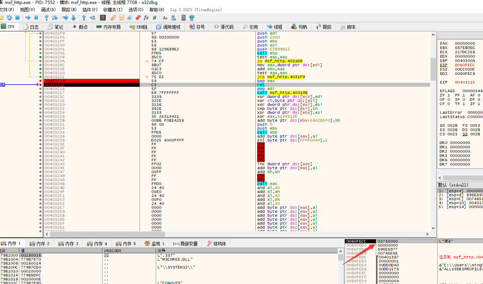Open the 收藏夹(I) menu
The height and width of the screenshot is (284, 483).
click(113, 10)
